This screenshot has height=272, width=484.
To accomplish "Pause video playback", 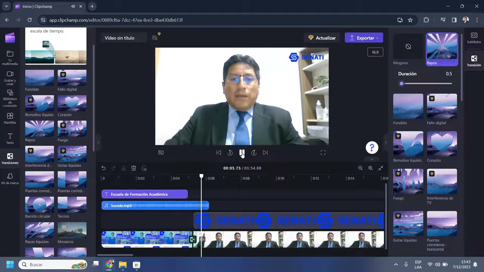I will (242, 153).
